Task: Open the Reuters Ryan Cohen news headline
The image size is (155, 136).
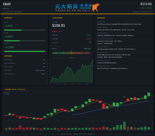Action: (x=119, y=24)
